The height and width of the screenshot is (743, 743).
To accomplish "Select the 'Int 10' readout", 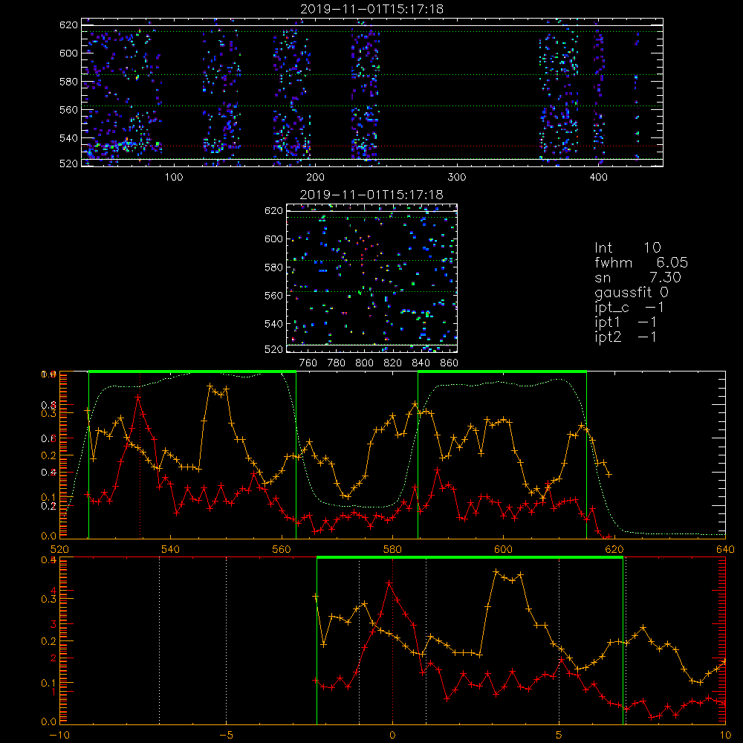I will (x=628, y=247).
